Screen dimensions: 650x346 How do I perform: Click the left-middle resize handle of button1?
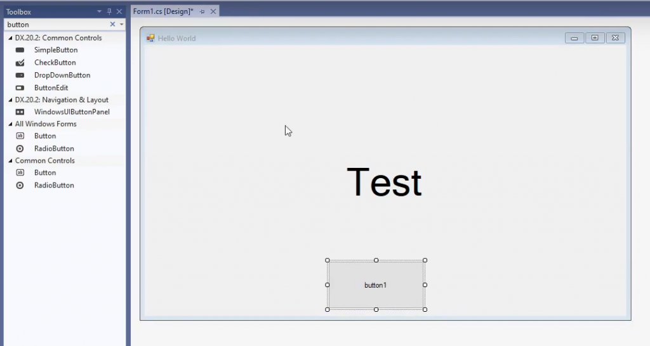point(328,285)
